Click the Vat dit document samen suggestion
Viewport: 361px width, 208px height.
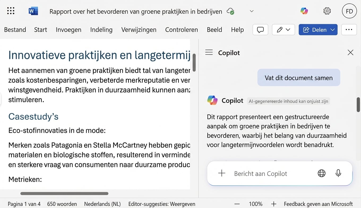(298, 77)
